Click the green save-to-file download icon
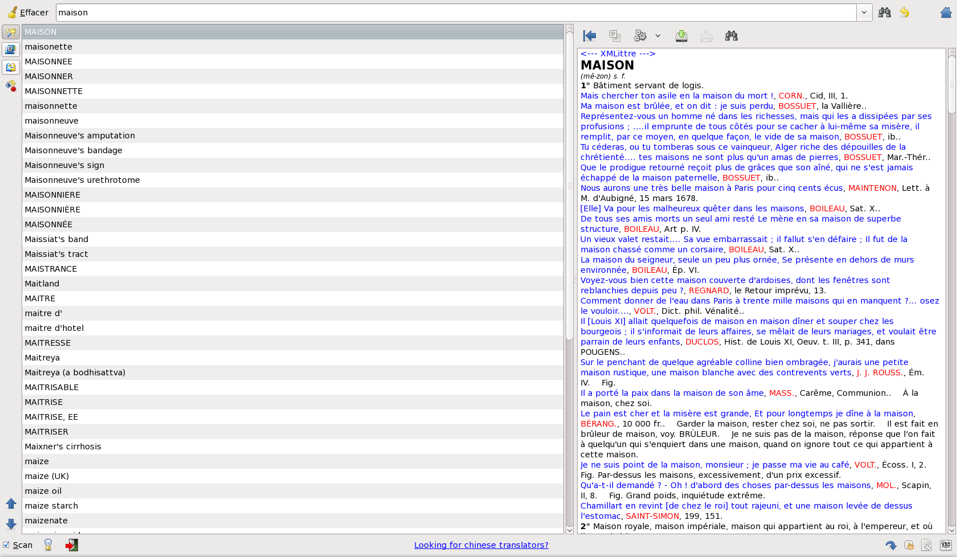 (681, 36)
